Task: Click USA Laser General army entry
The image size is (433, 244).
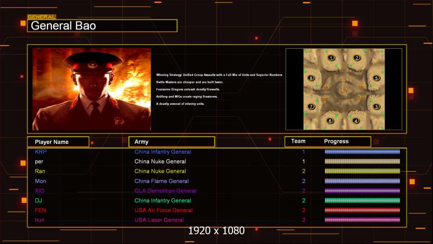Action: click(159, 220)
